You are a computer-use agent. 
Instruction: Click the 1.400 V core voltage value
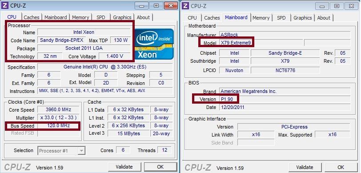click(115, 56)
